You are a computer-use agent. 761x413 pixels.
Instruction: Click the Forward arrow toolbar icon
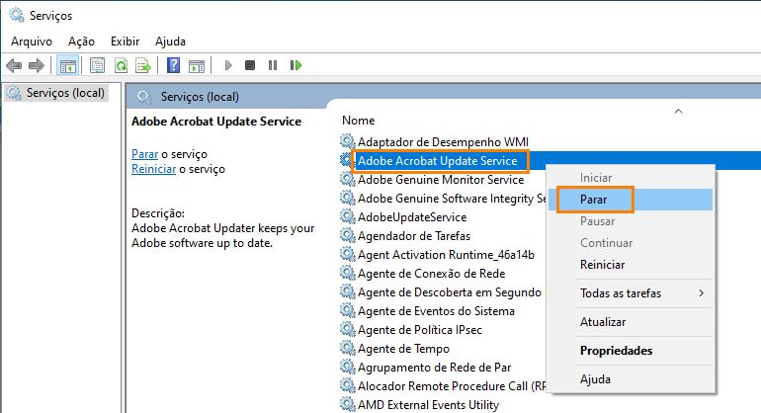(37, 65)
